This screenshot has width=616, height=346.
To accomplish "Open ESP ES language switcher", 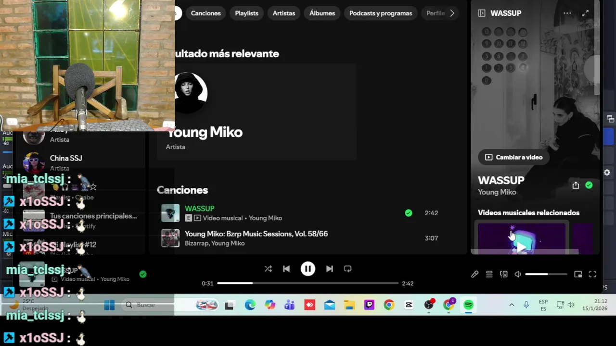I will [543, 305].
